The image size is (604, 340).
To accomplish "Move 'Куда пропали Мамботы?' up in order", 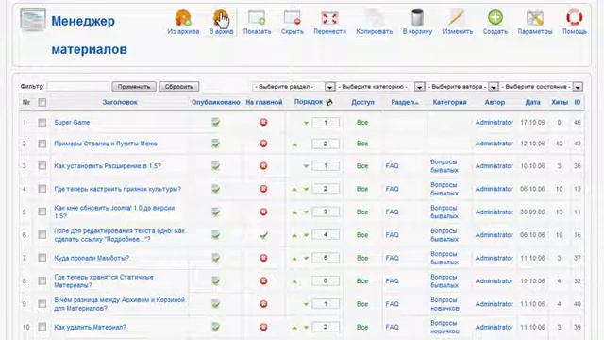I will [x=294, y=258].
